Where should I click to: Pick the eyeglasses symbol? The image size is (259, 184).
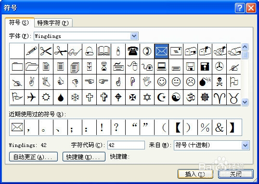75,51
